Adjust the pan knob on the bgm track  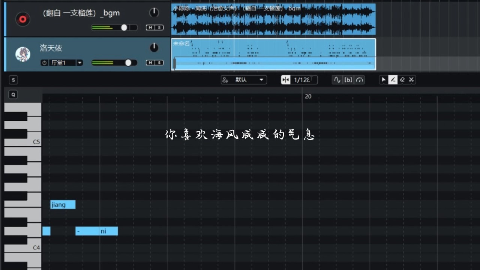pyautogui.click(x=154, y=12)
